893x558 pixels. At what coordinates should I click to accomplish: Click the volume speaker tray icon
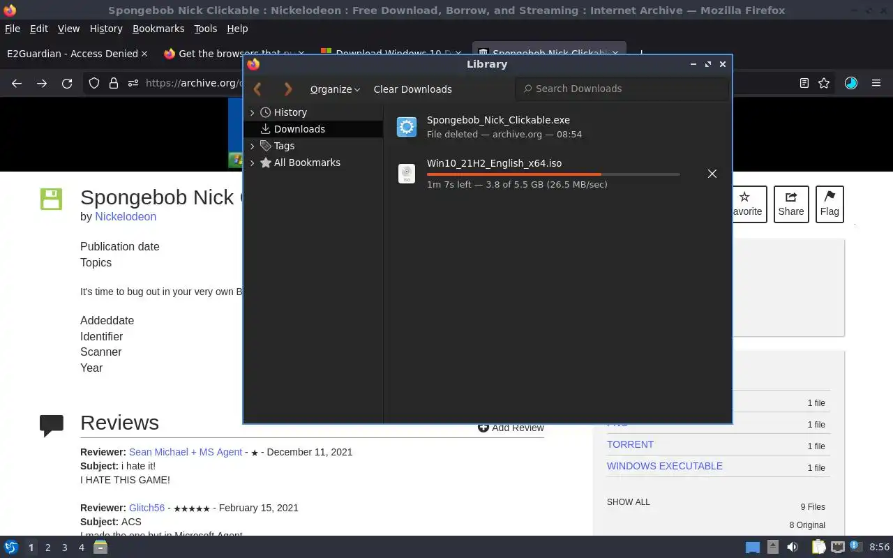click(793, 548)
